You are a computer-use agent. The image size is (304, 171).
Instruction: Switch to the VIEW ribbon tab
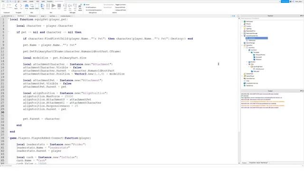(x=43, y=1)
